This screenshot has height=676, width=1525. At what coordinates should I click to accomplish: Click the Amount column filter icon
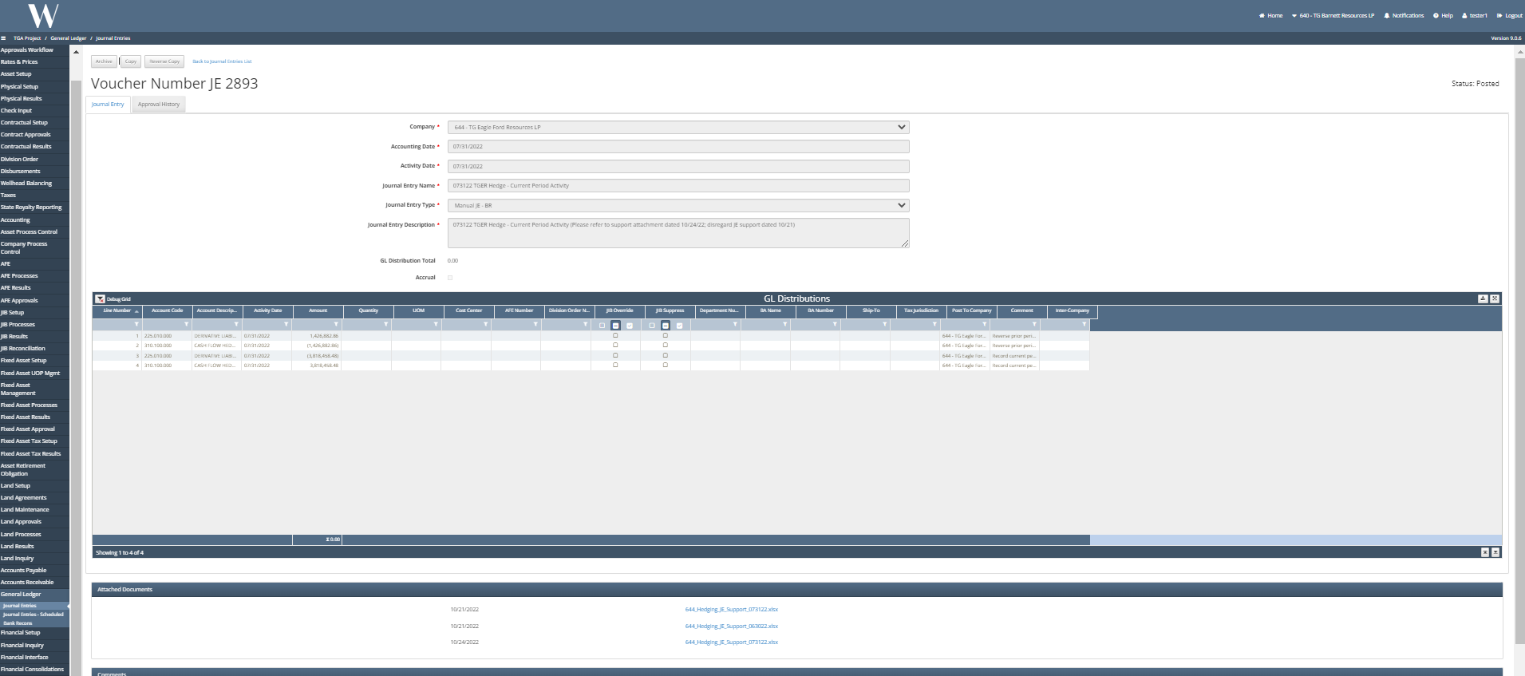tap(336, 325)
